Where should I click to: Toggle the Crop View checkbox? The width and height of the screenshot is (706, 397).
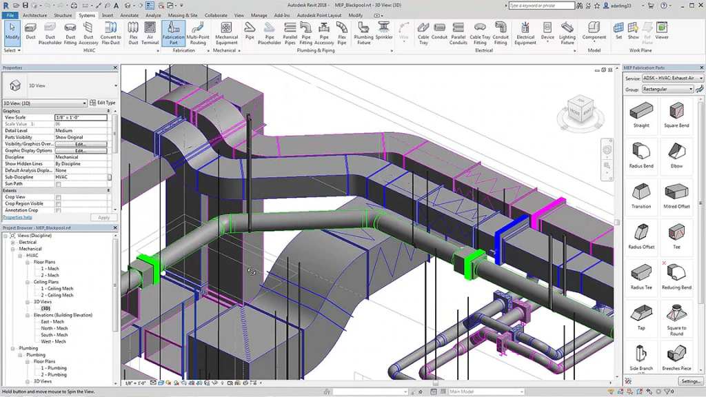(x=59, y=197)
